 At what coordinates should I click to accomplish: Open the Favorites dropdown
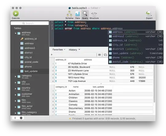(x=59, y=50)
